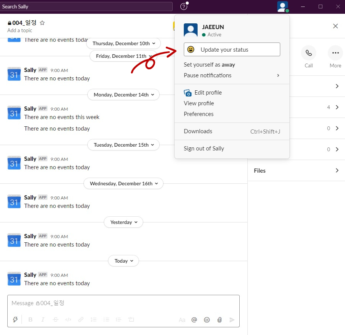Screen dimensions: 345x335
Task: Close the right details panel
Action: point(335,26)
